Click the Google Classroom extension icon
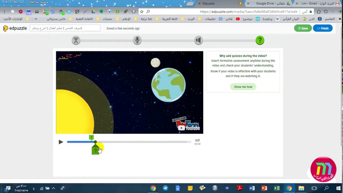 (x=117, y=12)
